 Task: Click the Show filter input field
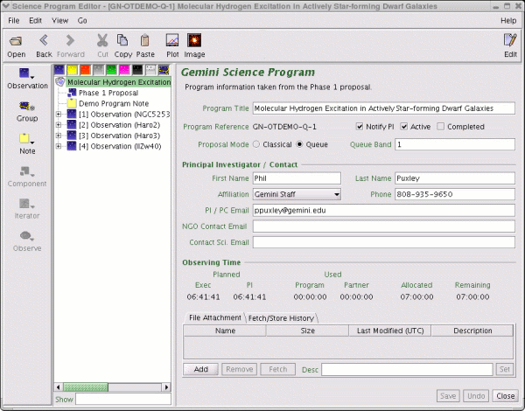[123, 399]
